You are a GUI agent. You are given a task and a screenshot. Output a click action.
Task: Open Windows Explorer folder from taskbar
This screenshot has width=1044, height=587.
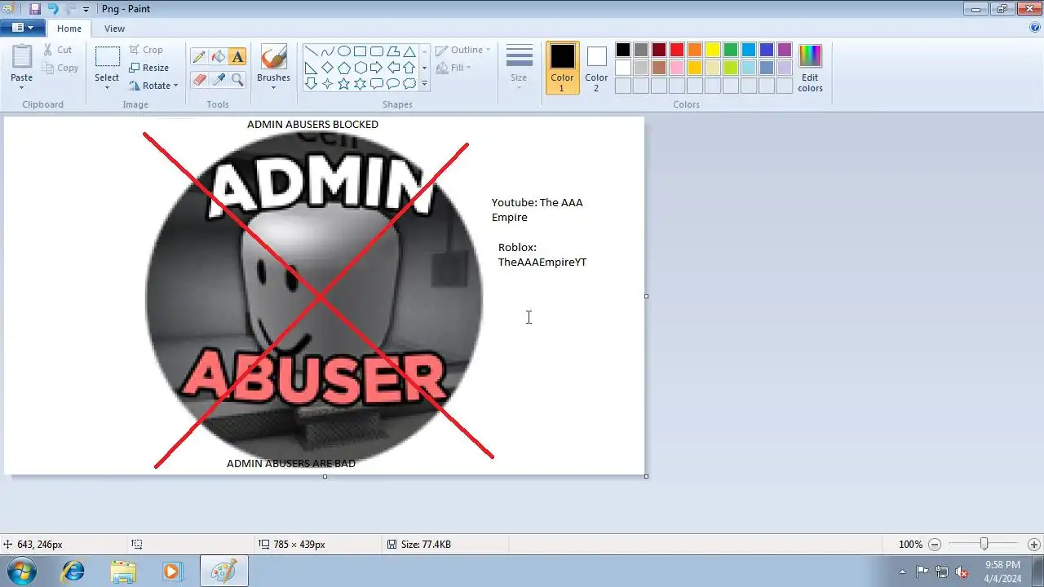click(123, 571)
